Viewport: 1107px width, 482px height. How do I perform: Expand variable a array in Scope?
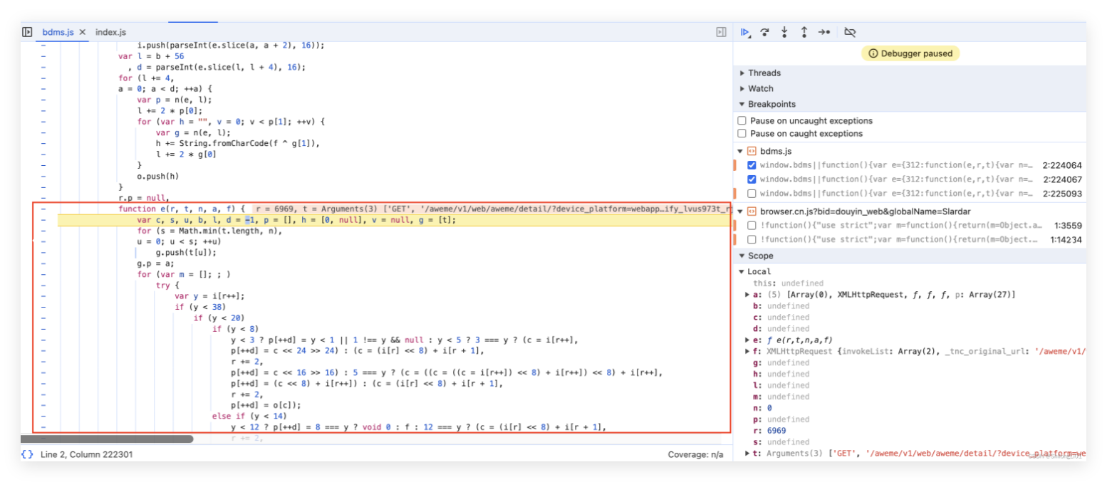tap(747, 295)
